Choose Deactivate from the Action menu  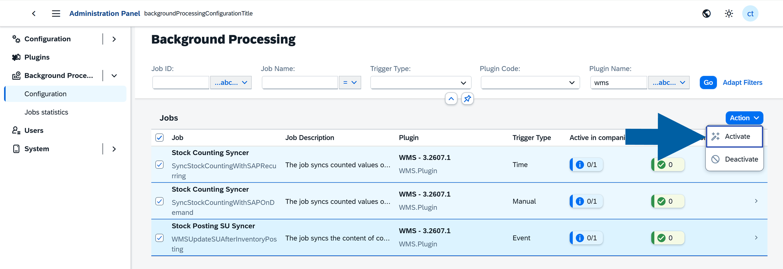[x=735, y=159]
